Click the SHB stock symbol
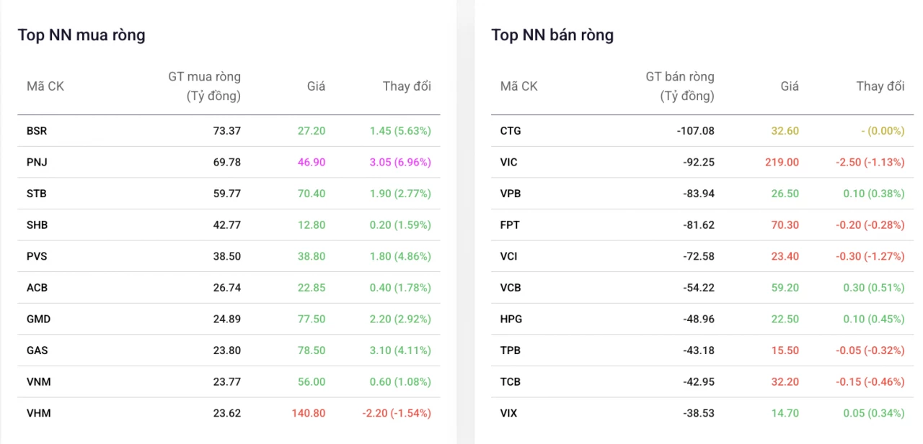 (37, 225)
